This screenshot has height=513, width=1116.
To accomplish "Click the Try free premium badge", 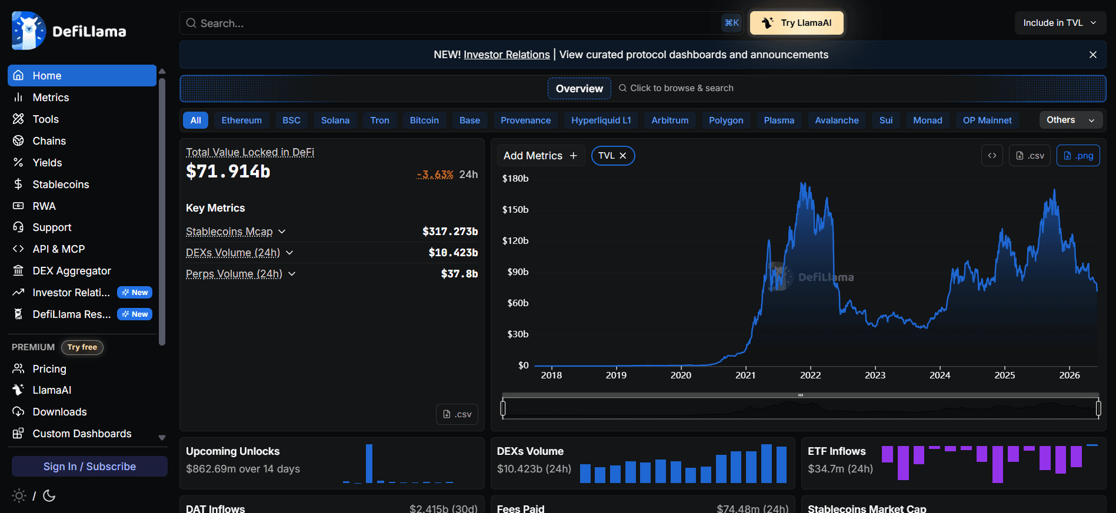I will [82, 347].
